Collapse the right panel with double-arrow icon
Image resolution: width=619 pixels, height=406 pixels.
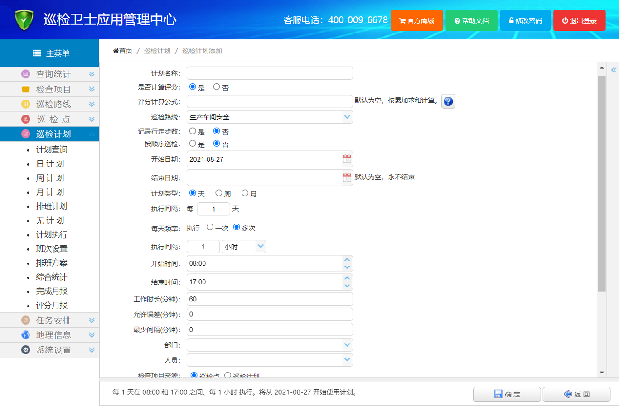614,70
